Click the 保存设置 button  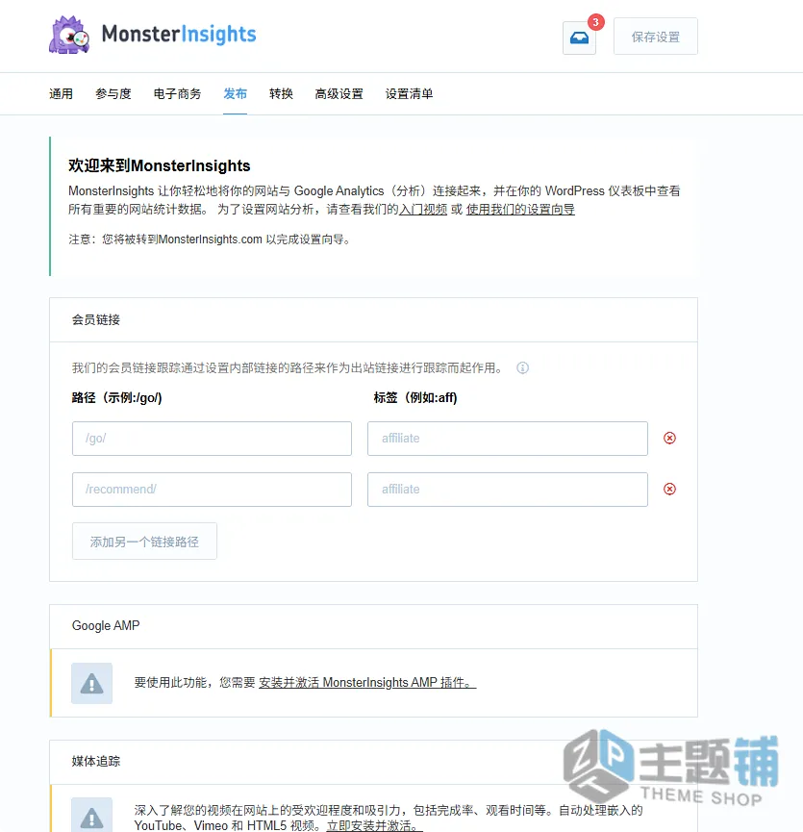pos(656,37)
